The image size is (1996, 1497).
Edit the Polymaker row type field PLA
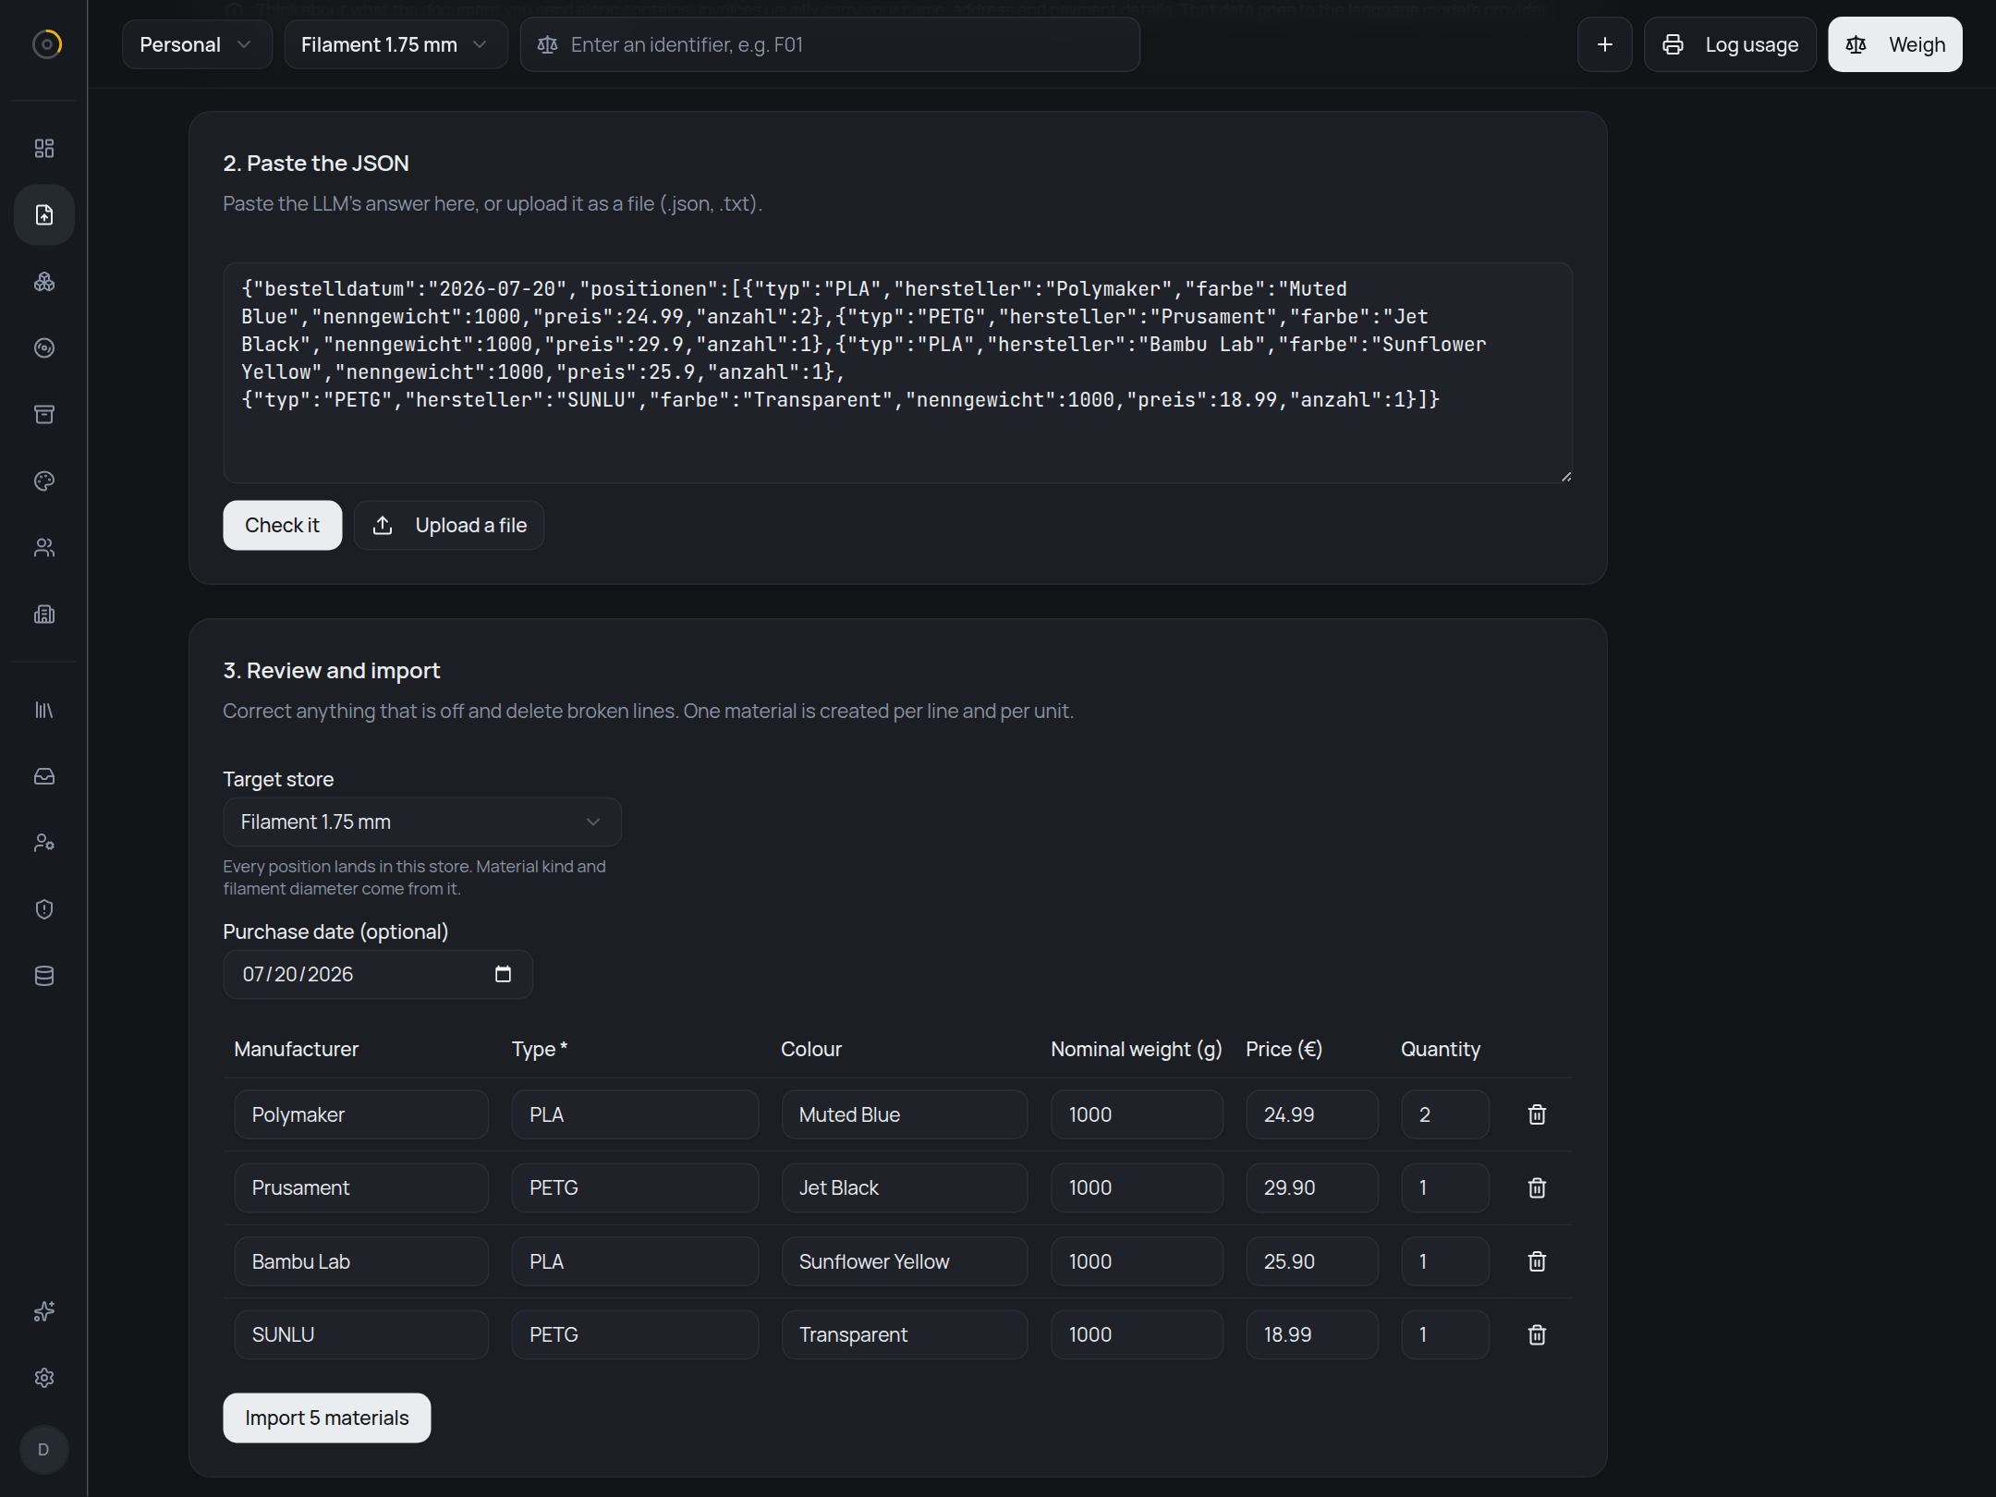635,1114
